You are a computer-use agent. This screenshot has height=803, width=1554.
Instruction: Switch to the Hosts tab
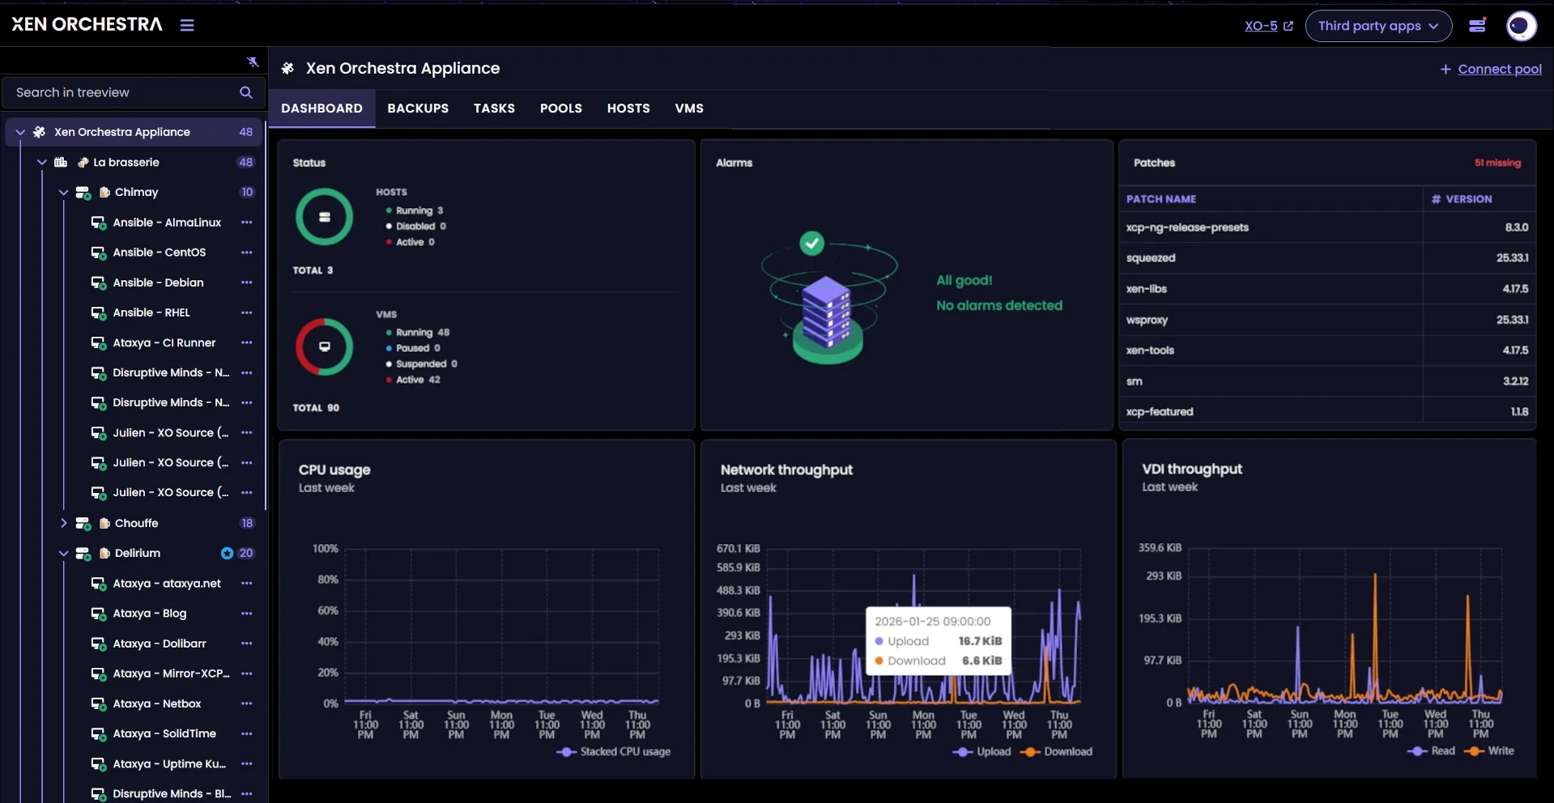[x=628, y=108]
